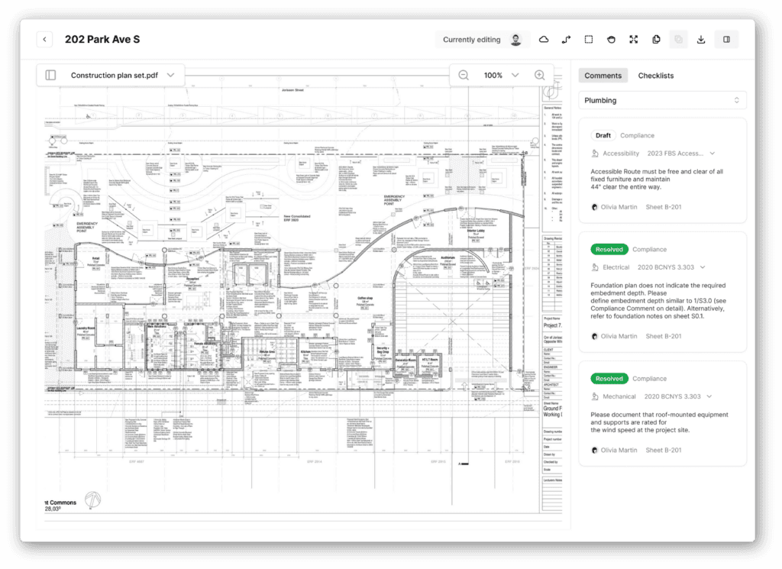The width and height of the screenshot is (782, 569).
Task: Expand the 2023 FBS Access code chevron
Action: (x=713, y=153)
